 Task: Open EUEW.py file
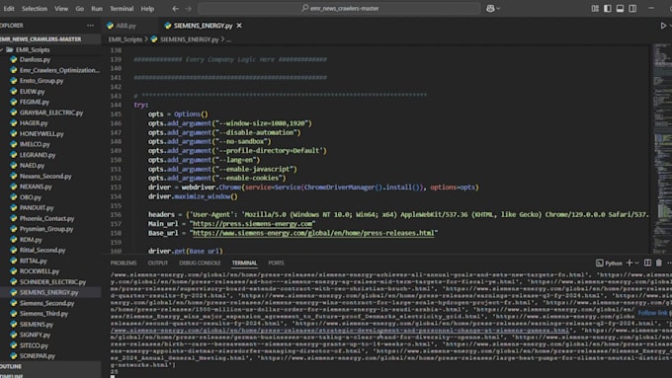pos(32,91)
